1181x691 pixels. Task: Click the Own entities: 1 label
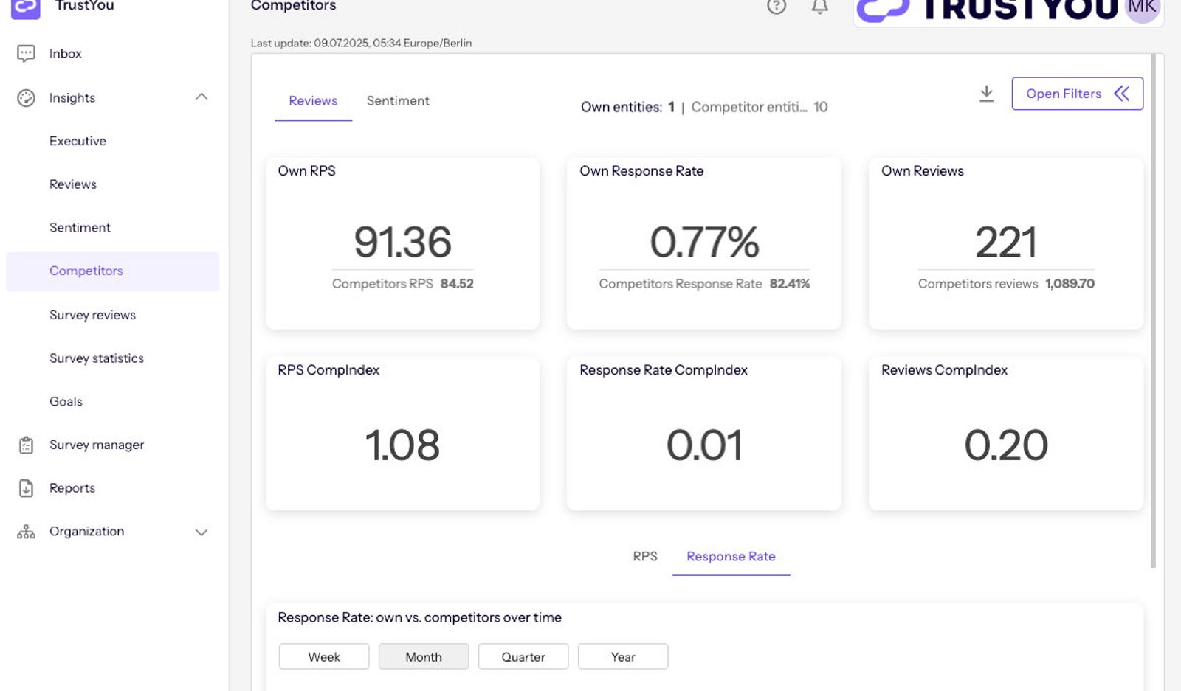(627, 107)
